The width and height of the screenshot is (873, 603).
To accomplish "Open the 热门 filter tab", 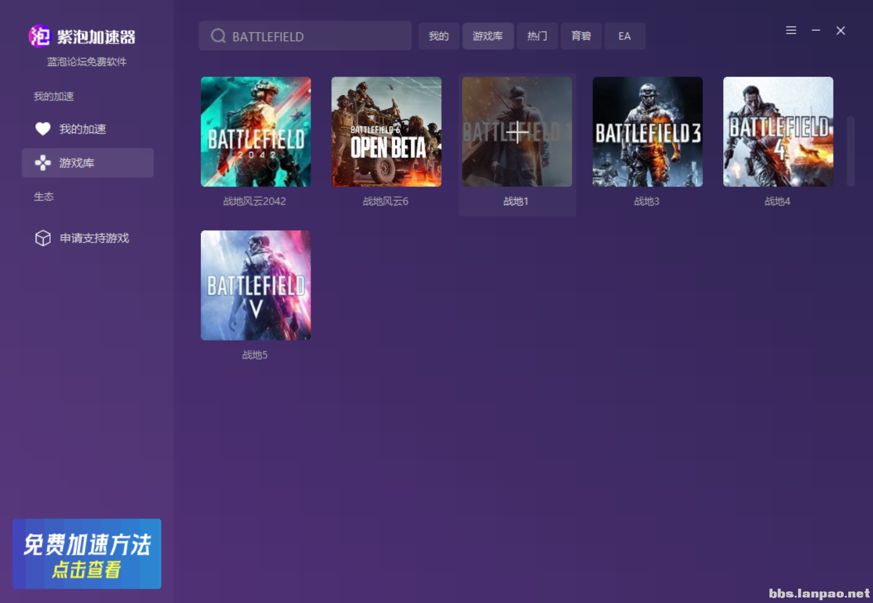I will 537,36.
